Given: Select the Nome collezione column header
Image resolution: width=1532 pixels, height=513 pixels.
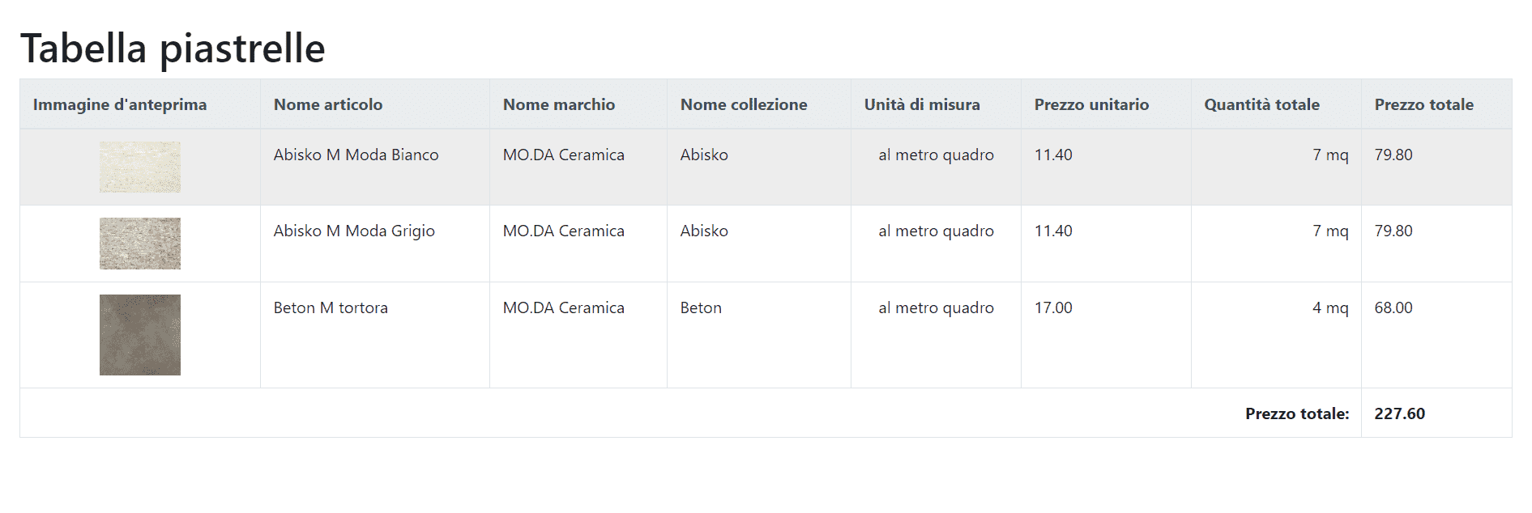Looking at the screenshot, I should (x=744, y=104).
